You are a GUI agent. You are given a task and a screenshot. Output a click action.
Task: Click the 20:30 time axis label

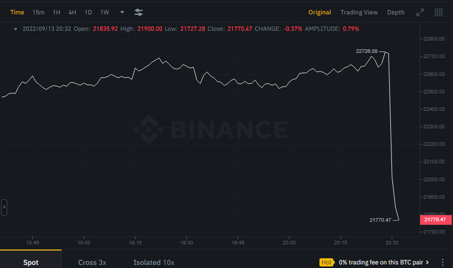point(392,242)
